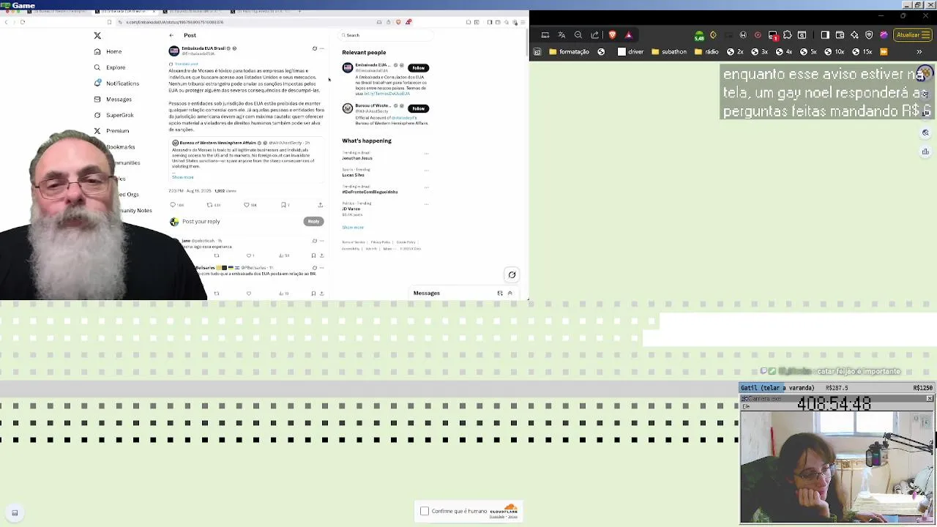The height and width of the screenshot is (527, 937).
Task: Expand hidden bookmarks with the chevron
Action: [919, 52]
